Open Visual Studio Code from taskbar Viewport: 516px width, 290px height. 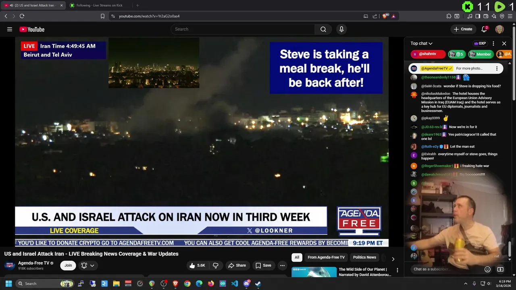tap(235, 284)
